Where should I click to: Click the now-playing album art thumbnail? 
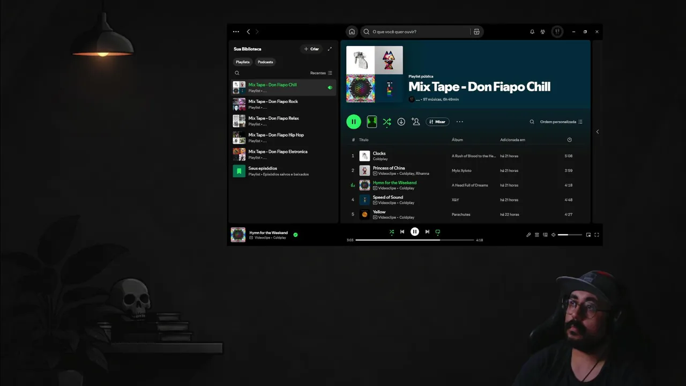[238, 235]
